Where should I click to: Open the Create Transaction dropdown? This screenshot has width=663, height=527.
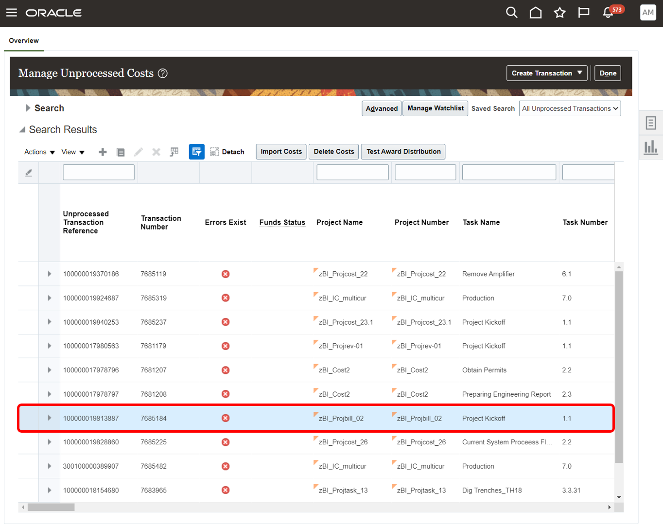tap(547, 73)
